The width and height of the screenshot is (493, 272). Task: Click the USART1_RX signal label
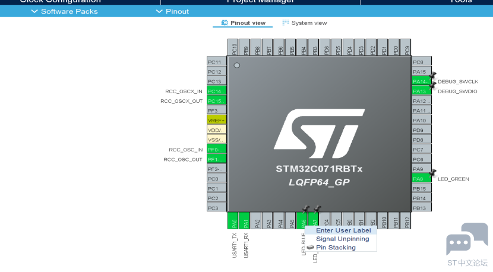click(246, 245)
